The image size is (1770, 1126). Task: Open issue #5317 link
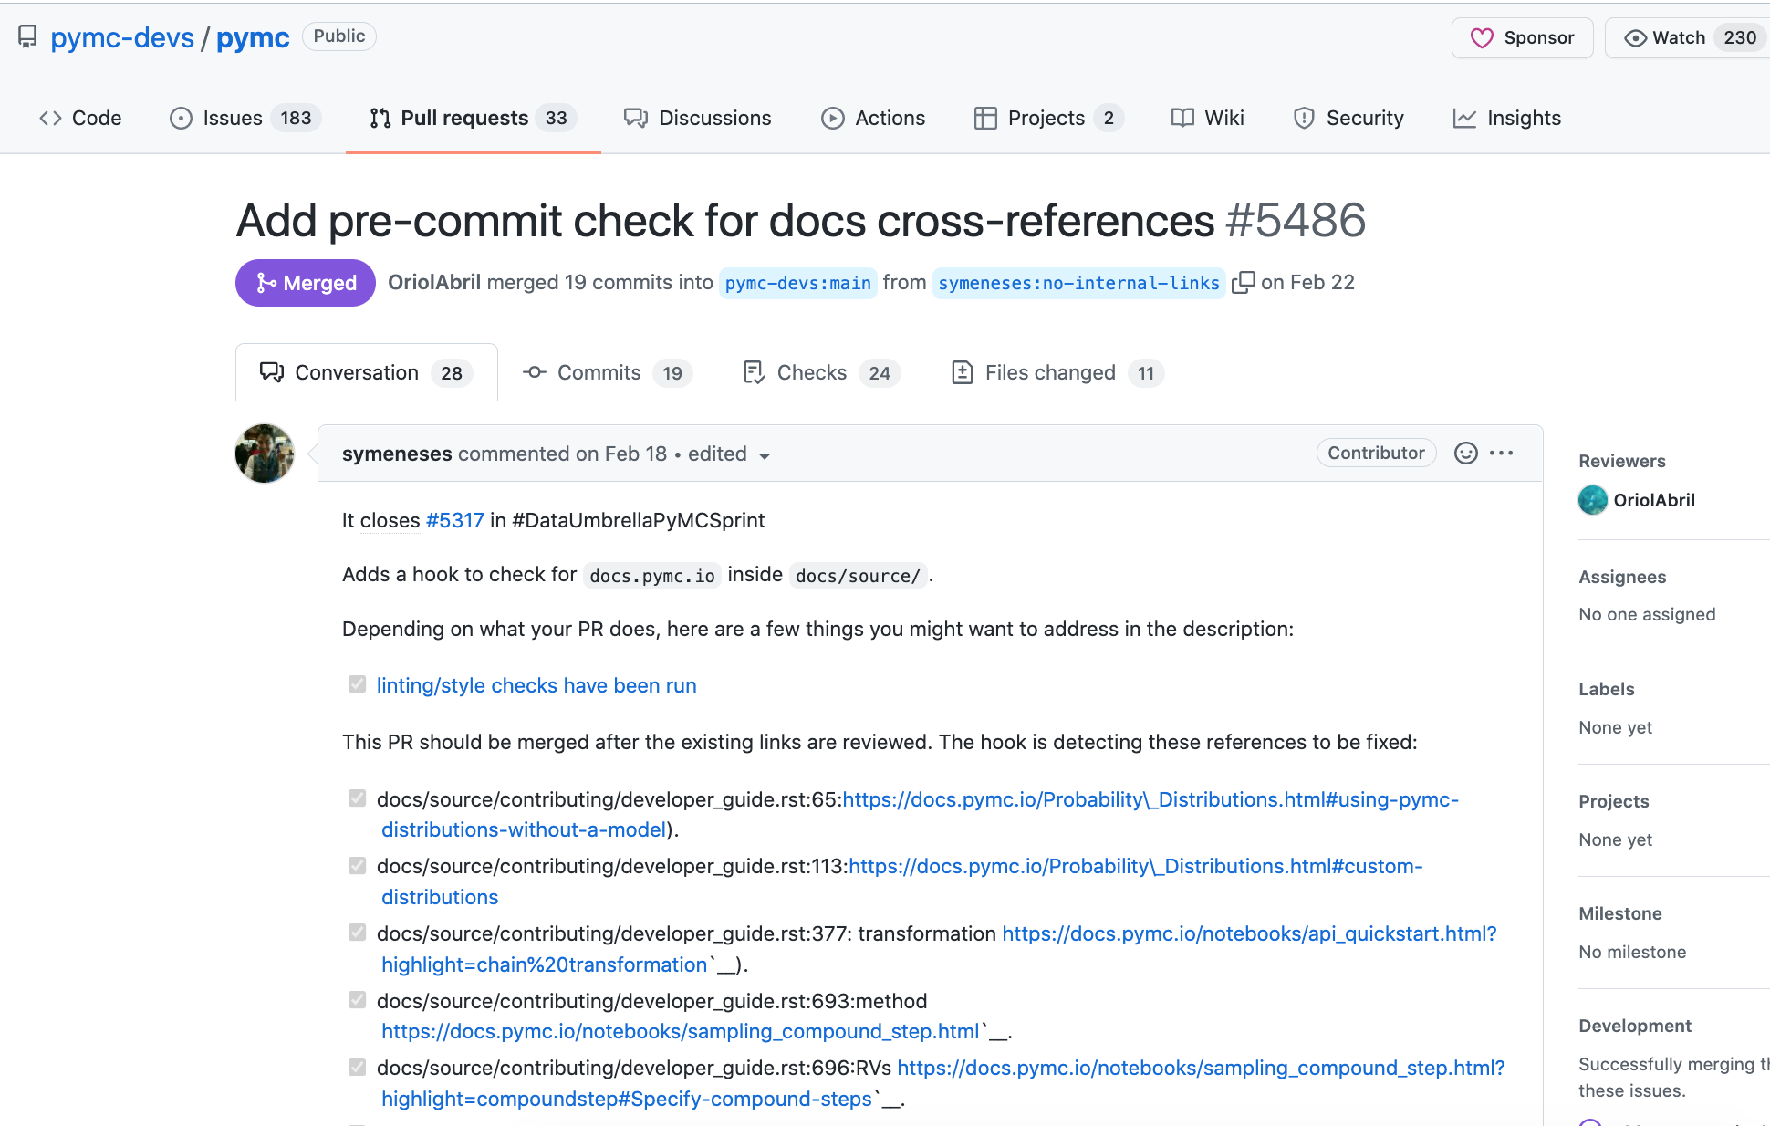click(453, 520)
